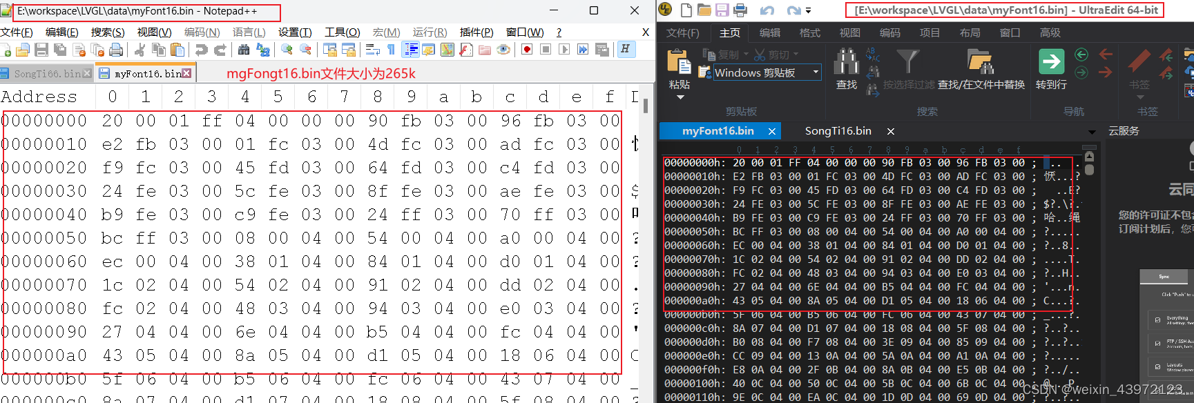The width and height of the screenshot is (1194, 403).
Task: Toggle macro record button in Notepad++
Action: point(527,50)
